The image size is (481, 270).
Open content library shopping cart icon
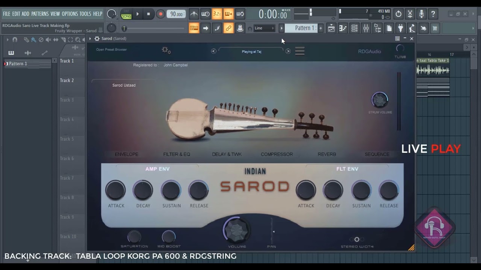pyautogui.click(x=435, y=28)
